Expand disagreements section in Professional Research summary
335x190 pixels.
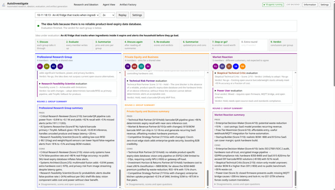[62, 184]
